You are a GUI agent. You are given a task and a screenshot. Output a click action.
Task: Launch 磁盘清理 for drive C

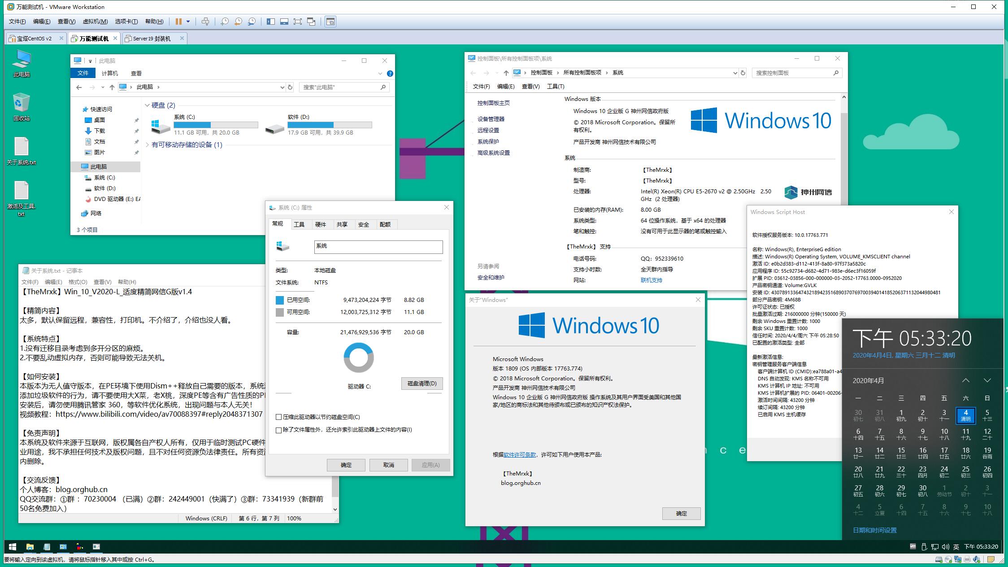coord(421,384)
